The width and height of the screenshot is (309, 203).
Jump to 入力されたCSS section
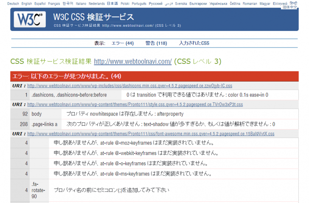(194, 43)
